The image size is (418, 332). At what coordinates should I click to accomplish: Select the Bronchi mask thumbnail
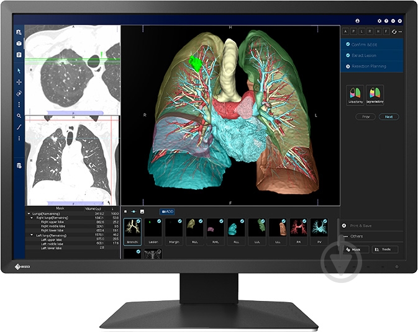(132, 231)
